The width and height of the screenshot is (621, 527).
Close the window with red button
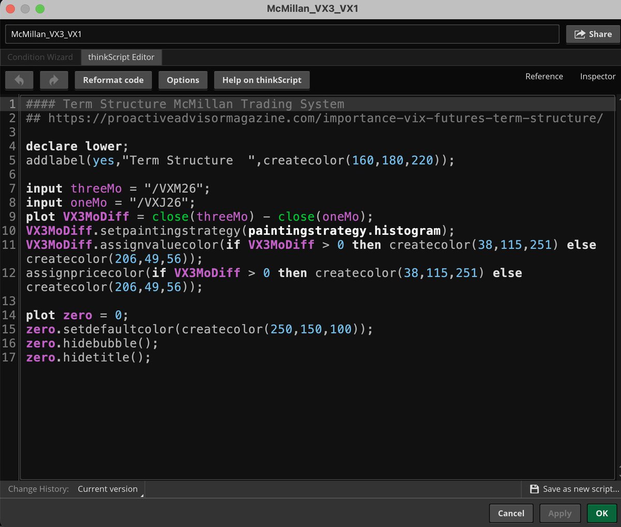click(x=10, y=9)
